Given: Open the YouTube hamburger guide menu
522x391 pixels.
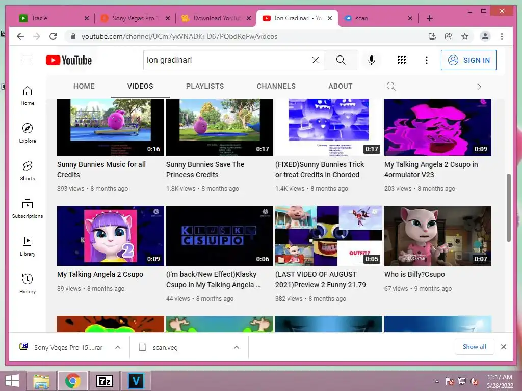Looking at the screenshot, I should 28,60.
